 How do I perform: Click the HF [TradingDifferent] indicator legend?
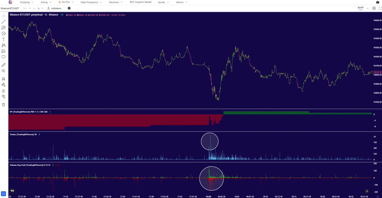coord(29,112)
